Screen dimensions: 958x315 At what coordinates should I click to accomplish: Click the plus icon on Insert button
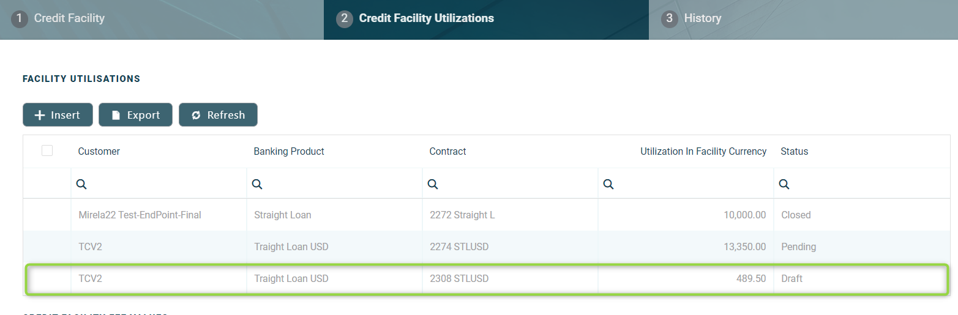[40, 115]
